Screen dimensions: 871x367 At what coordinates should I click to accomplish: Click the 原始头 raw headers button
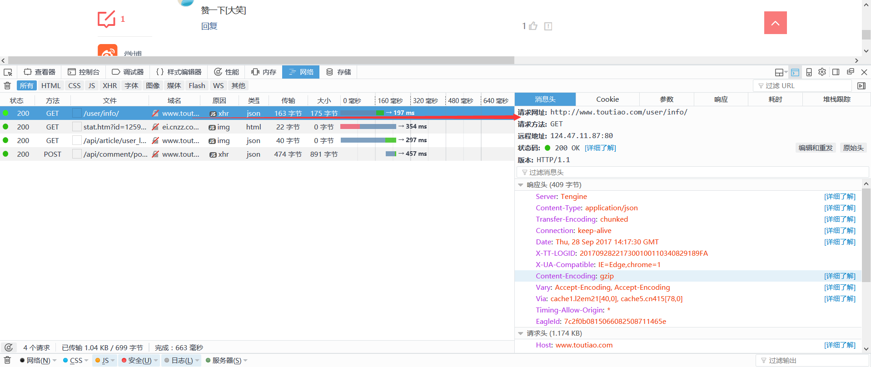point(853,148)
